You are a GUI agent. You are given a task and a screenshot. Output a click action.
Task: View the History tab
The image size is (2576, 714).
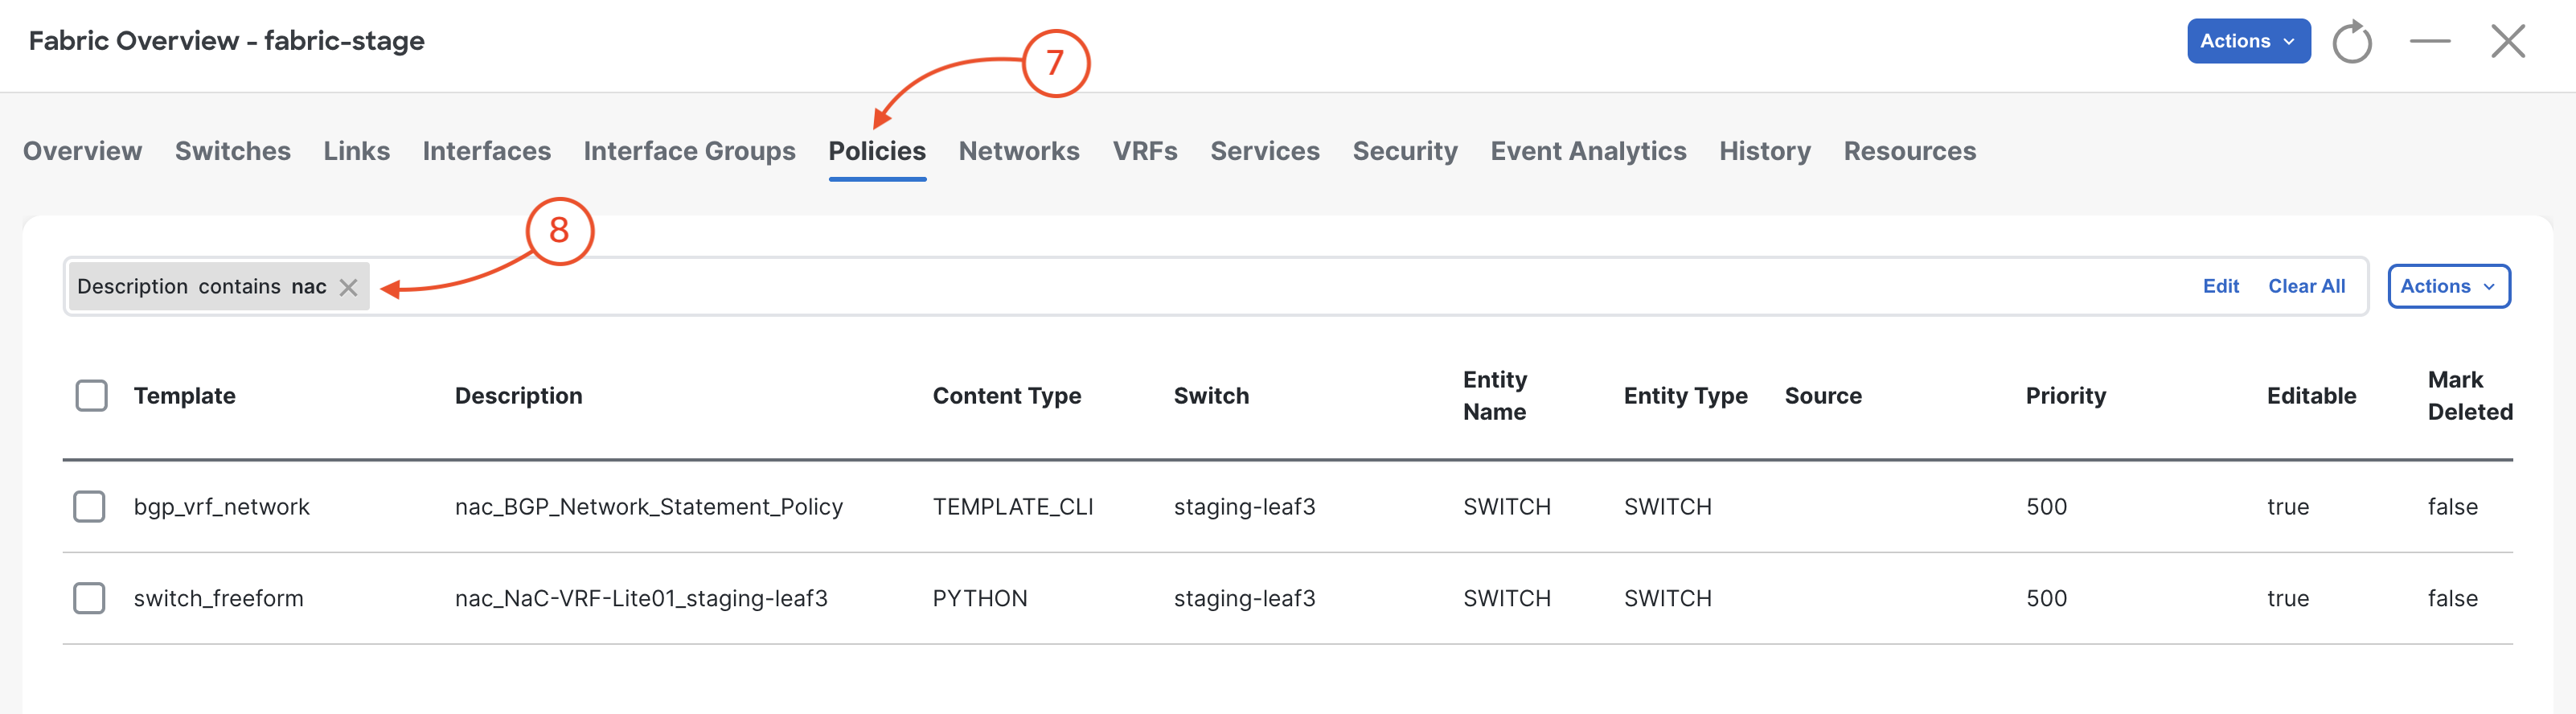(1764, 151)
